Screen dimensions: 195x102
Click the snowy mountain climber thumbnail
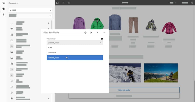click(x=125, y=73)
